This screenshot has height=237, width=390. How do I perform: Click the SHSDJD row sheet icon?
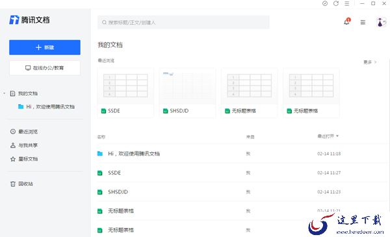[x=99, y=192]
